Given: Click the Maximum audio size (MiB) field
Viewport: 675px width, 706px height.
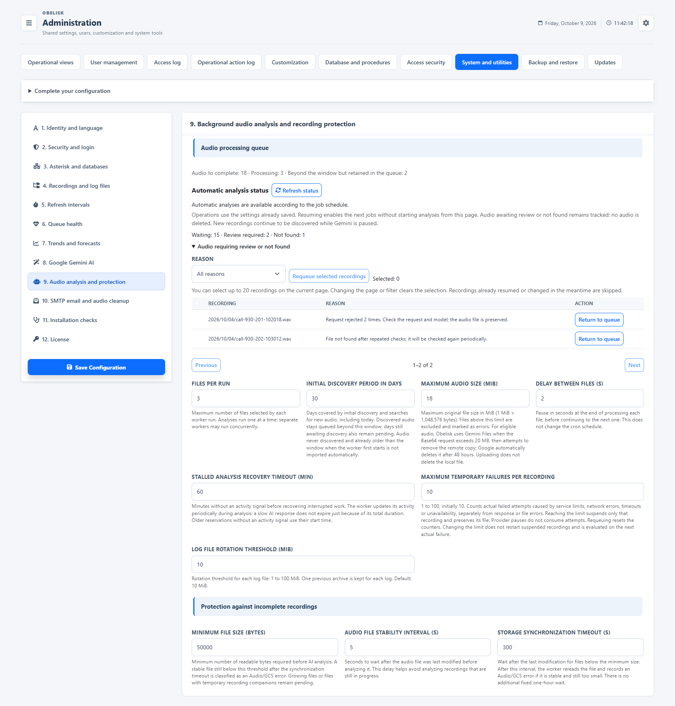Looking at the screenshot, I should tap(475, 398).
